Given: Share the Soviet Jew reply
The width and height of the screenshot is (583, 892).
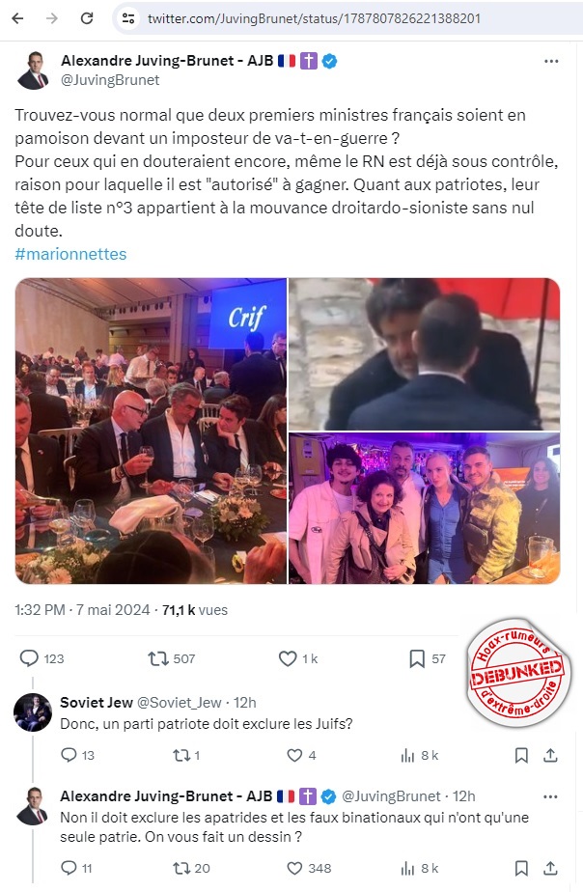Looking at the screenshot, I should (x=550, y=755).
